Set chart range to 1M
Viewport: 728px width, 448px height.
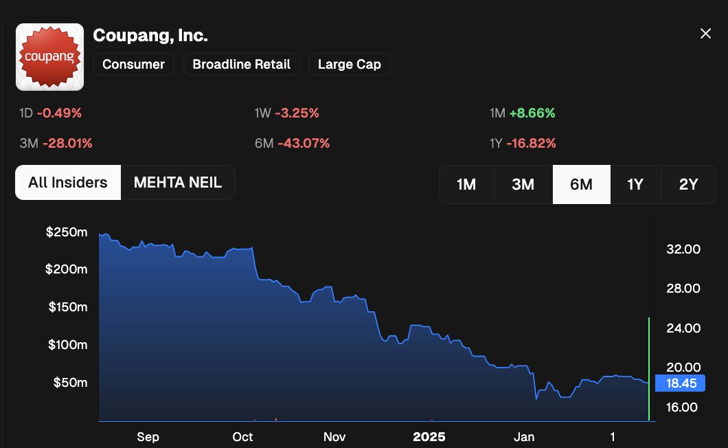(466, 185)
